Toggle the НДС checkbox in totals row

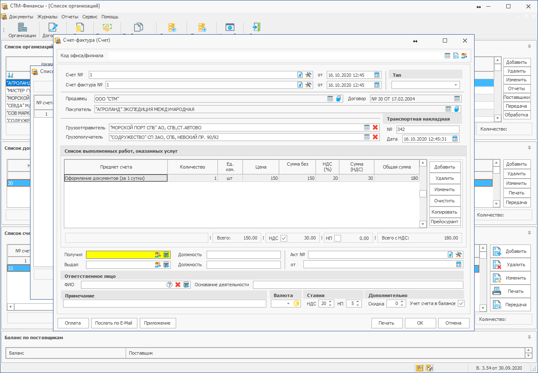284,238
